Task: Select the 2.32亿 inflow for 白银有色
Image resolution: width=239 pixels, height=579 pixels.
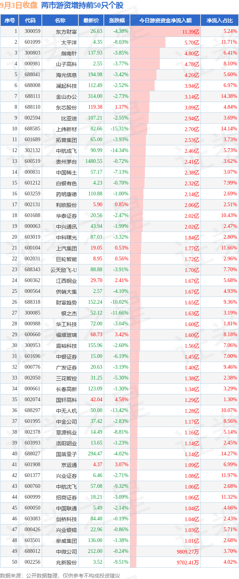Action: pos(192,183)
